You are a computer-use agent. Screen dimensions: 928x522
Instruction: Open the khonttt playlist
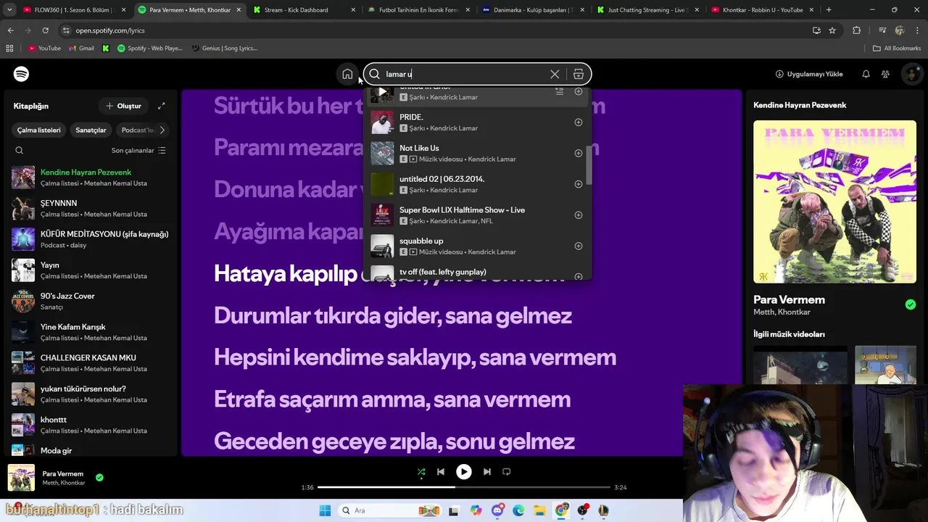pyautogui.click(x=91, y=425)
